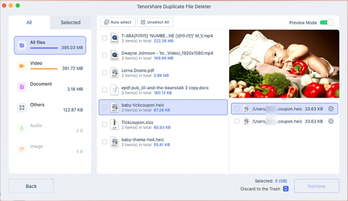The image size is (348, 201).
Task: Check the jill-and-the-beanstalk docx checkbox
Action: point(104,90)
